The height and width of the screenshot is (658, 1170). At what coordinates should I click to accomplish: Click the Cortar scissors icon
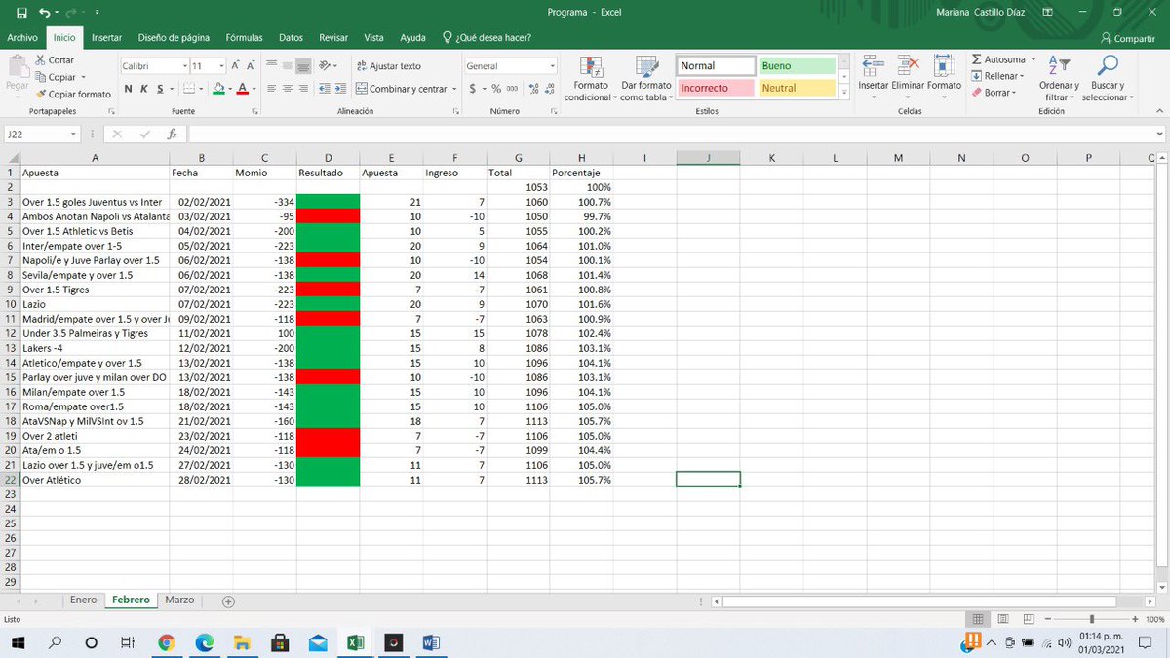pyautogui.click(x=40, y=60)
